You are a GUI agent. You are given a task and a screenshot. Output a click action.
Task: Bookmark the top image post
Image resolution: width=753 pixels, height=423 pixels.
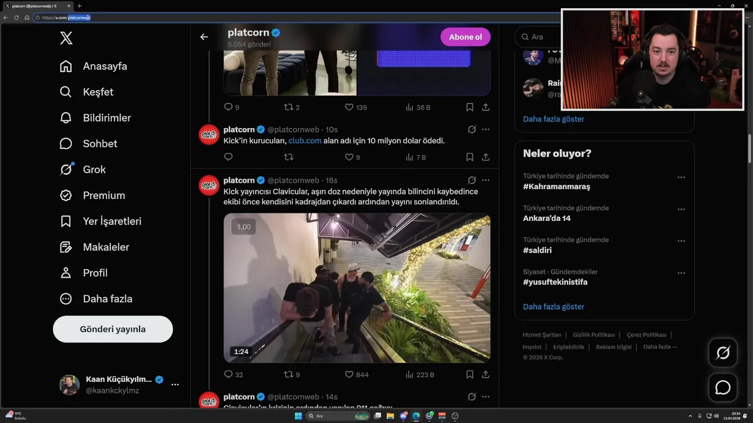pos(469,108)
